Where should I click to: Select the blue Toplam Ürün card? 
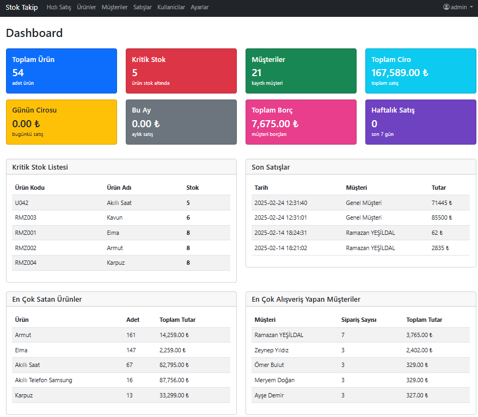[62, 71]
